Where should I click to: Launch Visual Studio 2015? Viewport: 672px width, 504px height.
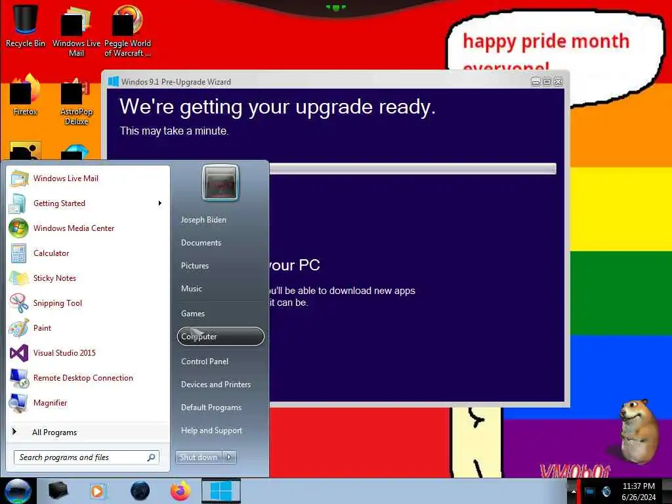point(89,352)
